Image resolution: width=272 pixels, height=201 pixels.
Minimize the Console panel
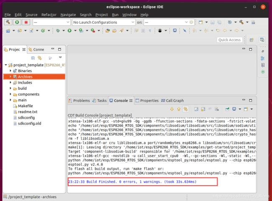coord(244,100)
